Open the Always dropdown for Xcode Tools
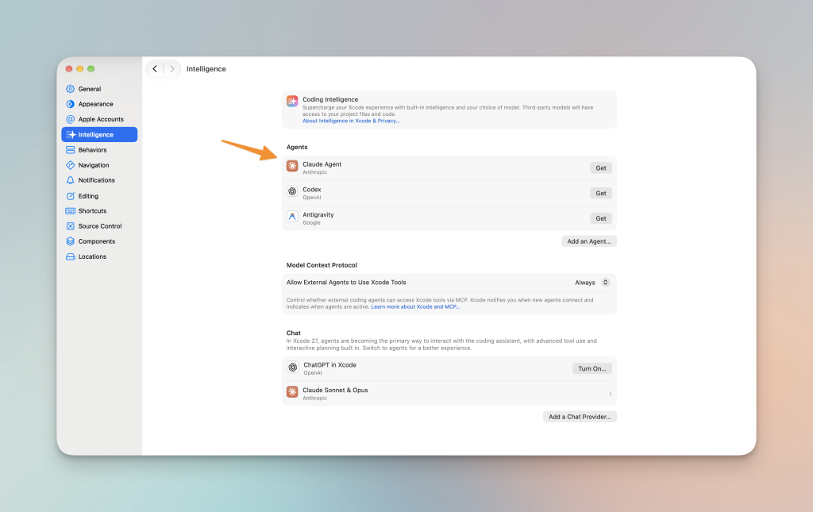This screenshot has width=813, height=512. (x=592, y=283)
